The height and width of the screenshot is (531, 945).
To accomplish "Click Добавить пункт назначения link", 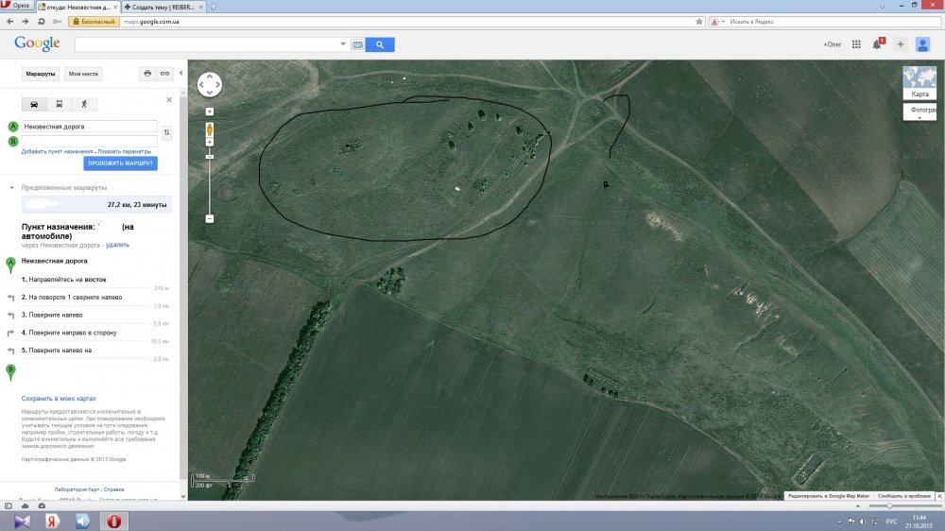I will point(57,151).
